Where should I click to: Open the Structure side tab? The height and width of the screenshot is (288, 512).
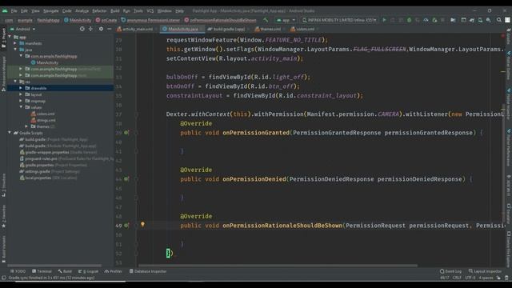3,185
